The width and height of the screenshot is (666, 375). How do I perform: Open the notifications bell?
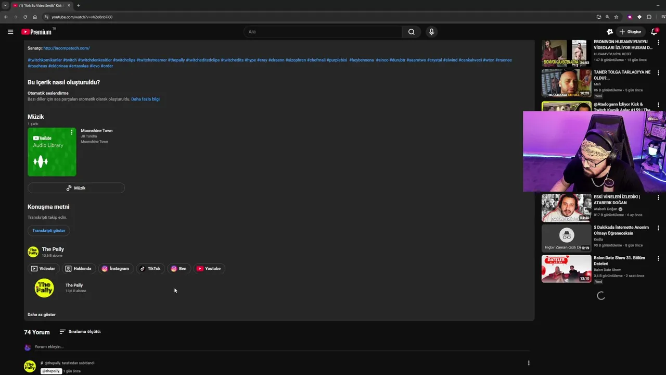tap(654, 32)
